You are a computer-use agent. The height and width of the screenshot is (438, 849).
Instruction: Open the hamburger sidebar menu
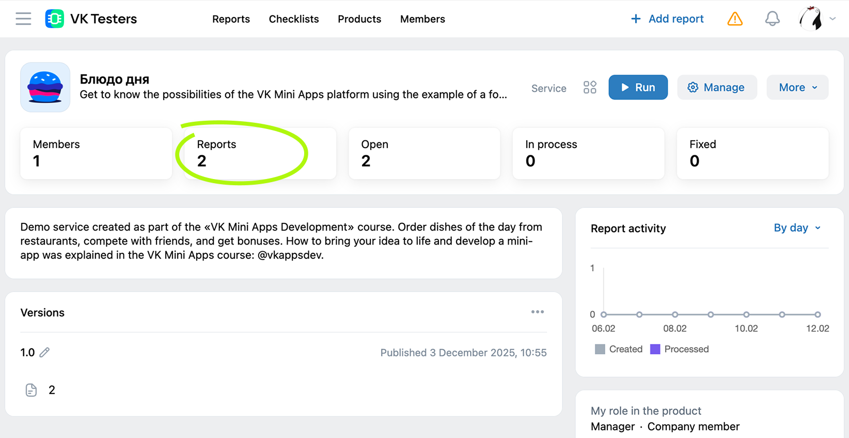click(23, 19)
